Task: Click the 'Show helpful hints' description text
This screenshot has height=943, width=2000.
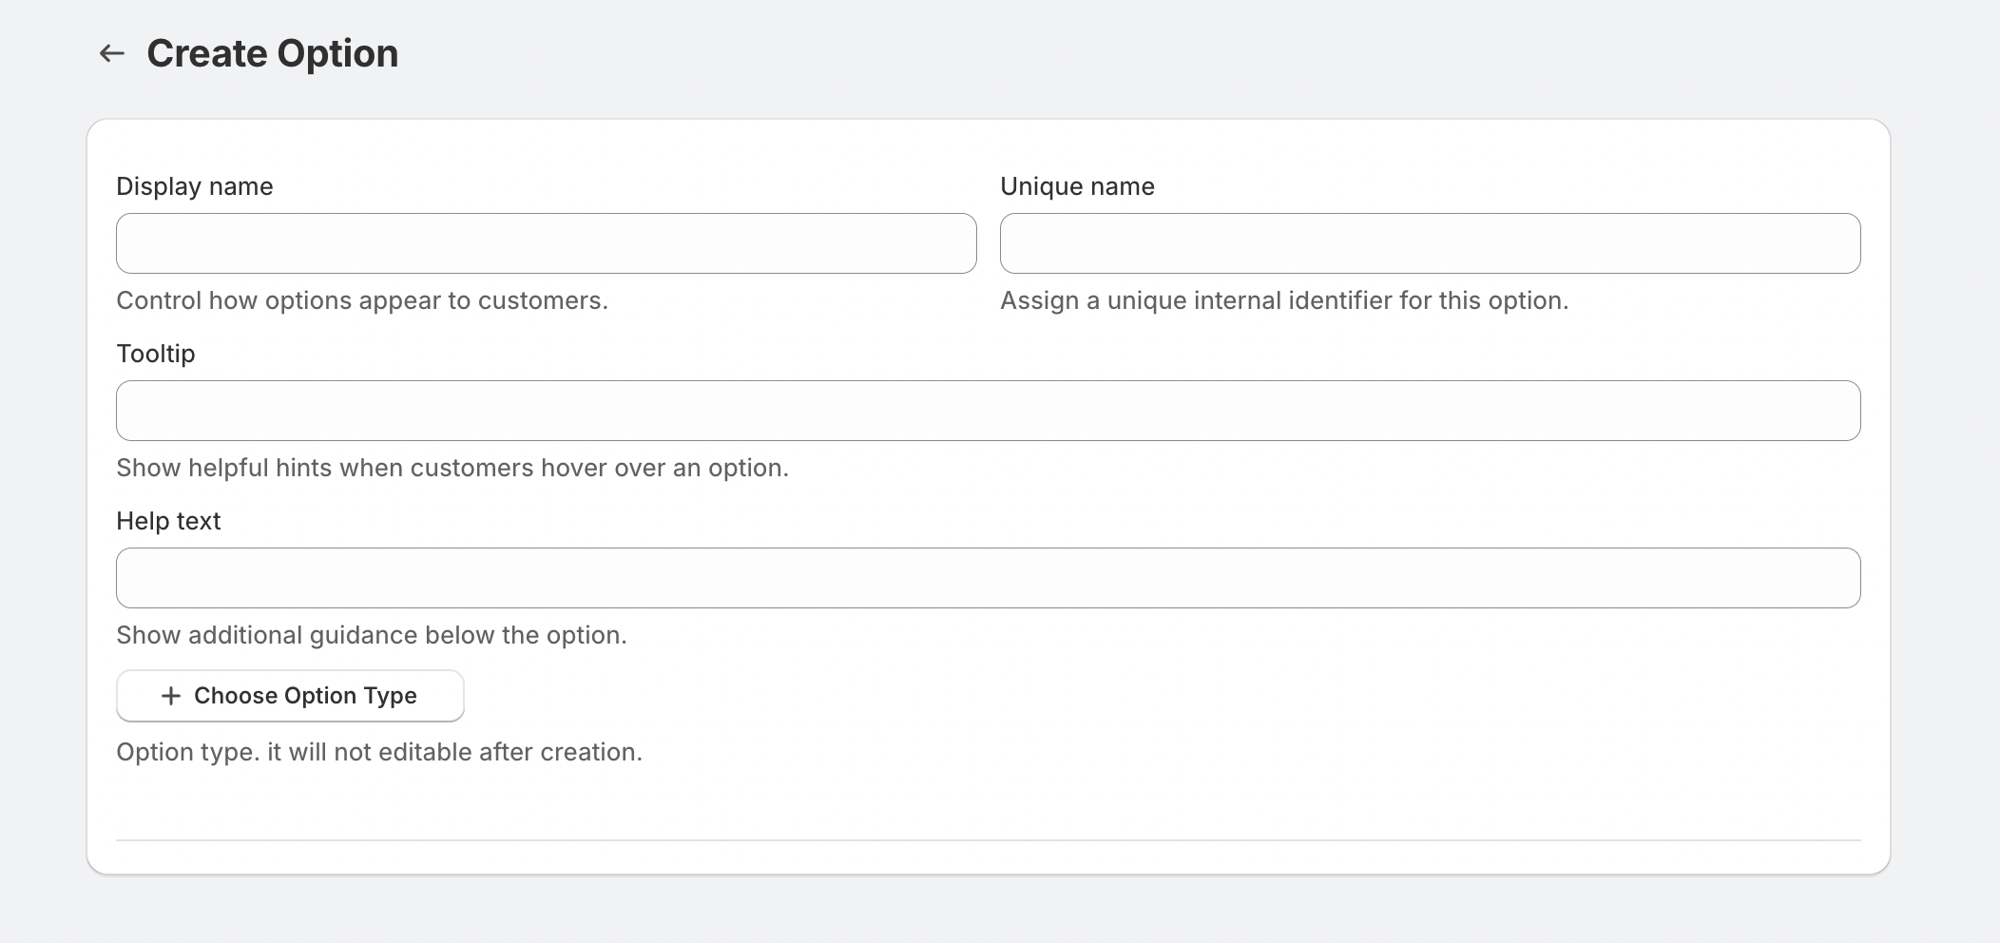Action: click(x=452, y=468)
